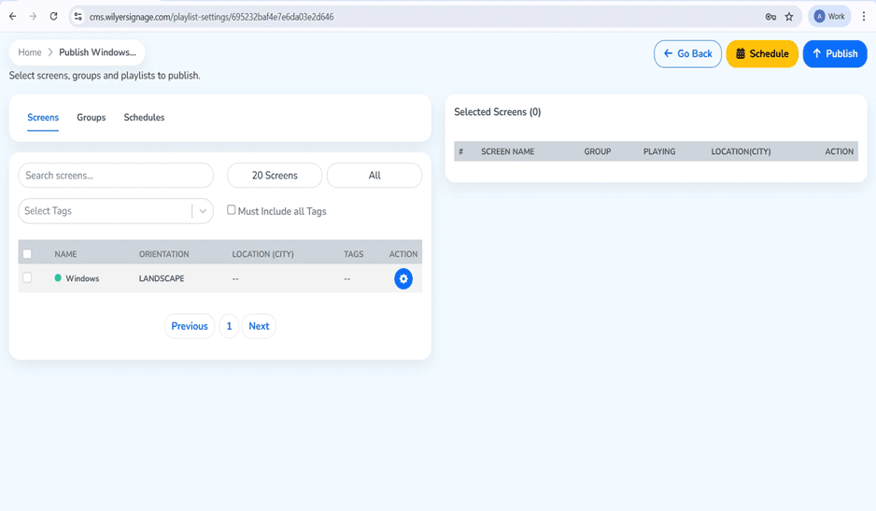The height and width of the screenshot is (511, 876).
Task: Open the All filter selector
Action: click(374, 176)
